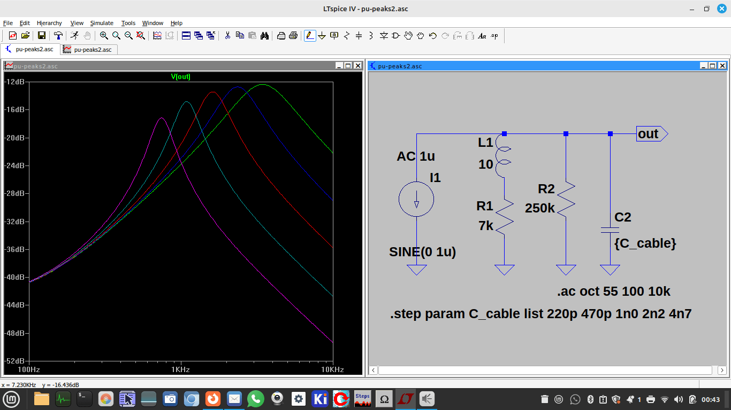Click the schematic scrollbar left arrow
The image size is (731, 410).
374,370
